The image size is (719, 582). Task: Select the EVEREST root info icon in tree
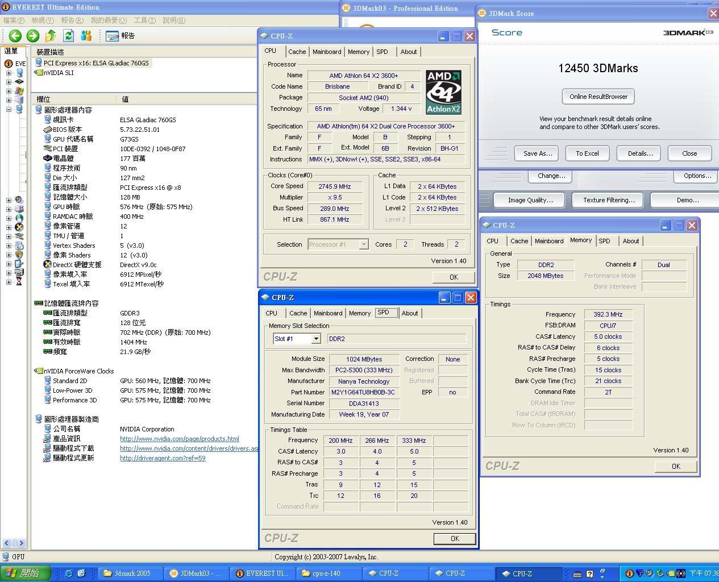point(9,64)
